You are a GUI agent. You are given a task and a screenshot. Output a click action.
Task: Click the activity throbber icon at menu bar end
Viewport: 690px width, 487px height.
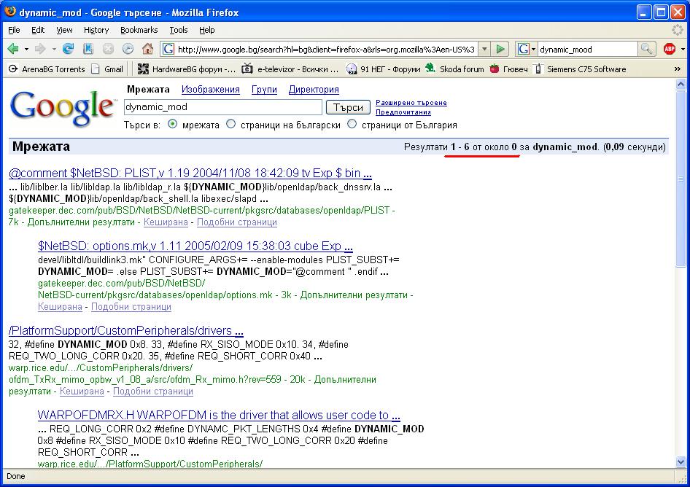click(678, 30)
